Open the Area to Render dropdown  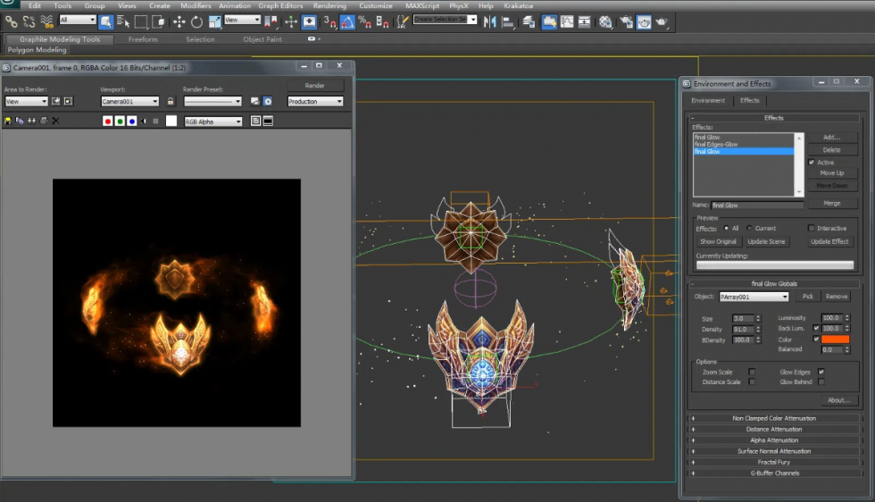pos(26,101)
